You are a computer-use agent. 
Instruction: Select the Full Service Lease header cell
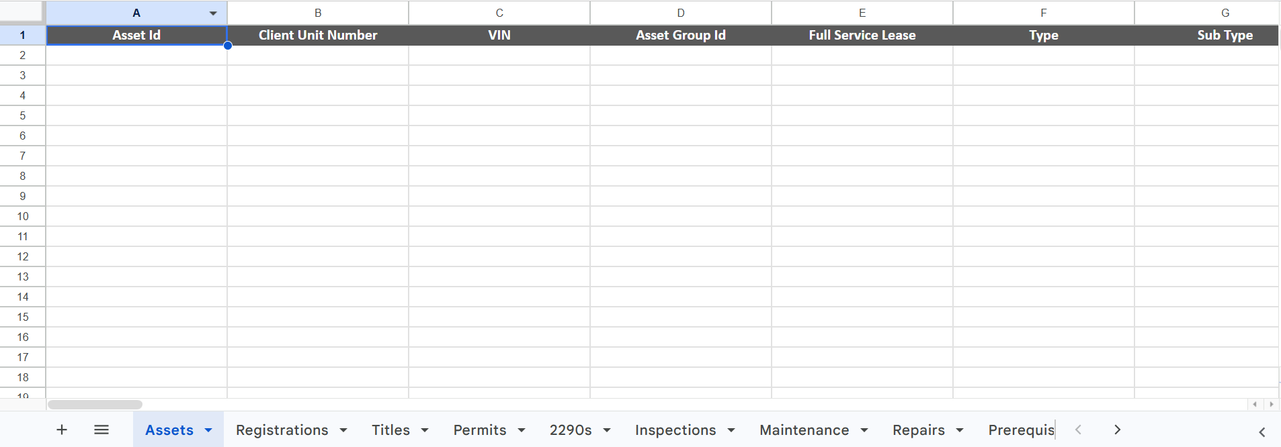pyautogui.click(x=861, y=35)
